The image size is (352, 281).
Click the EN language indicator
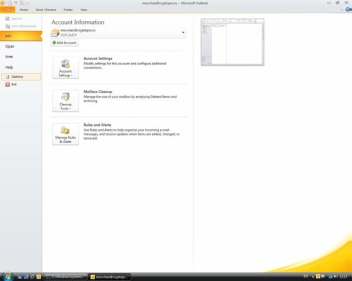click(x=306, y=276)
